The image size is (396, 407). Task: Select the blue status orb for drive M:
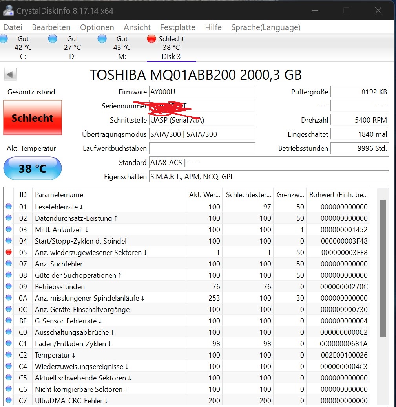pyautogui.click(x=102, y=39)
